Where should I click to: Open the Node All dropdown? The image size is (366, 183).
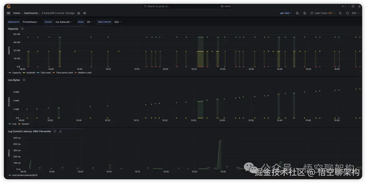[x=89, y=22]
